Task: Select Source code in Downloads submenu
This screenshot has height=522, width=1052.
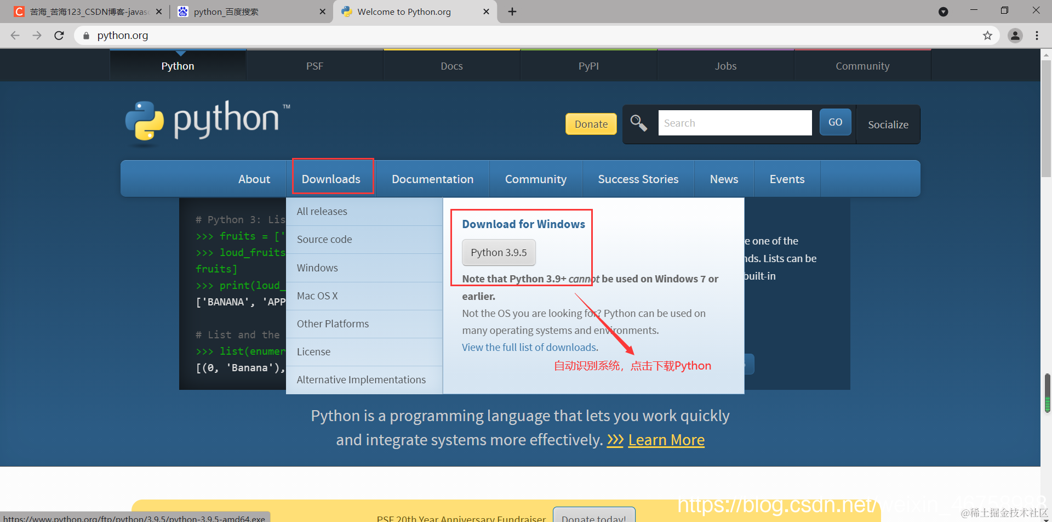Action: coord(364,240)
